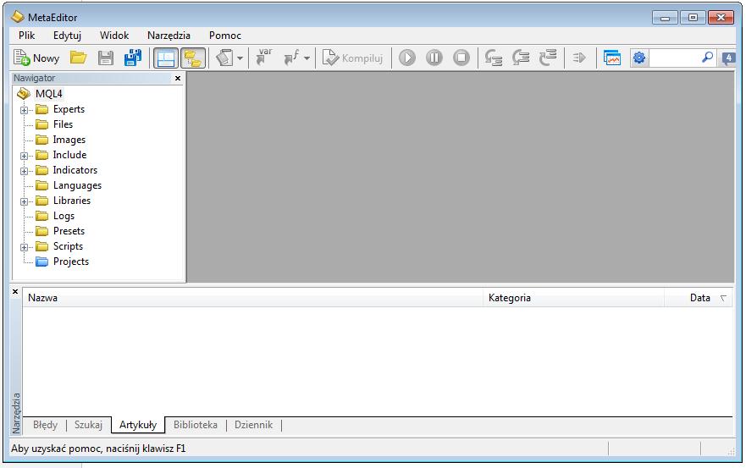746x468 pixels.
Task: Click the var list-variables icon
Action: tap(264, 57)
